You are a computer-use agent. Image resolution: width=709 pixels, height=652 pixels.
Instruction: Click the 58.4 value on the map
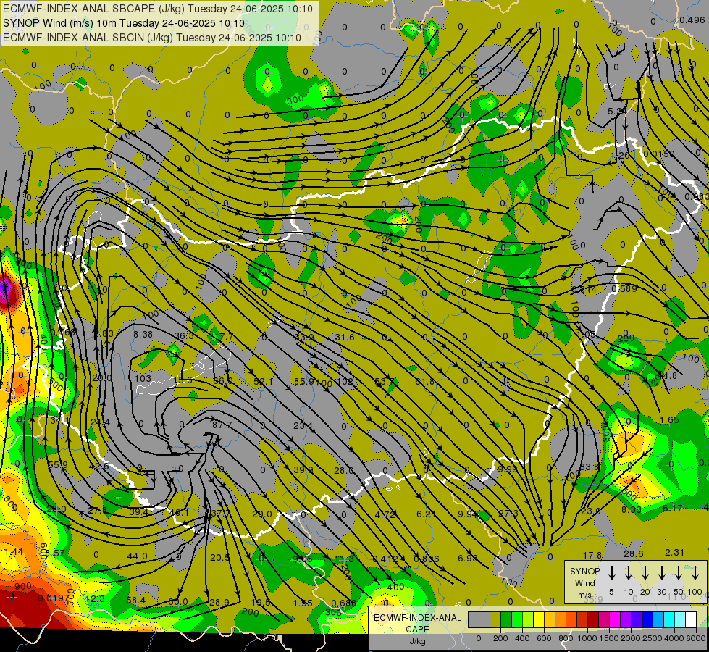pos(136,601)
